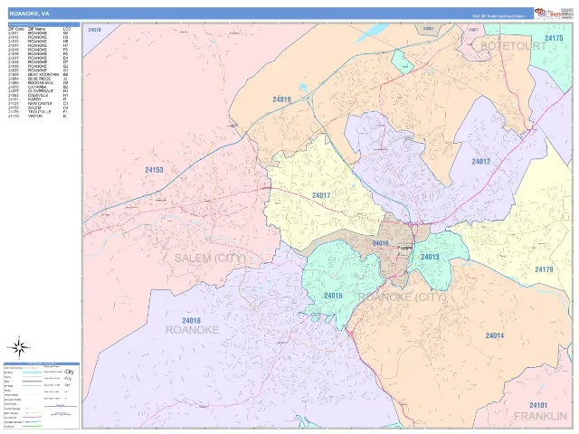Click the BOTETOURT county label
The width and height of the screenshot is (579, 434).
[513, 46]
